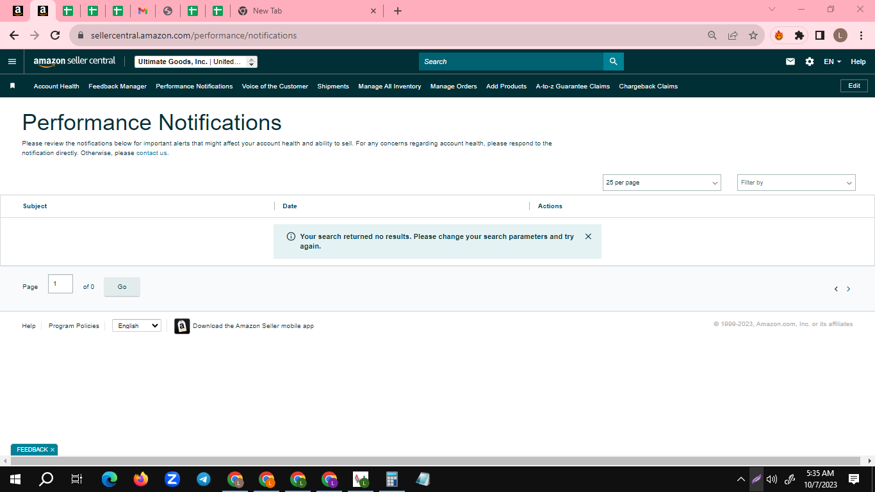
Task: Open the browser profile avatar L
Action: coord(840,35)
